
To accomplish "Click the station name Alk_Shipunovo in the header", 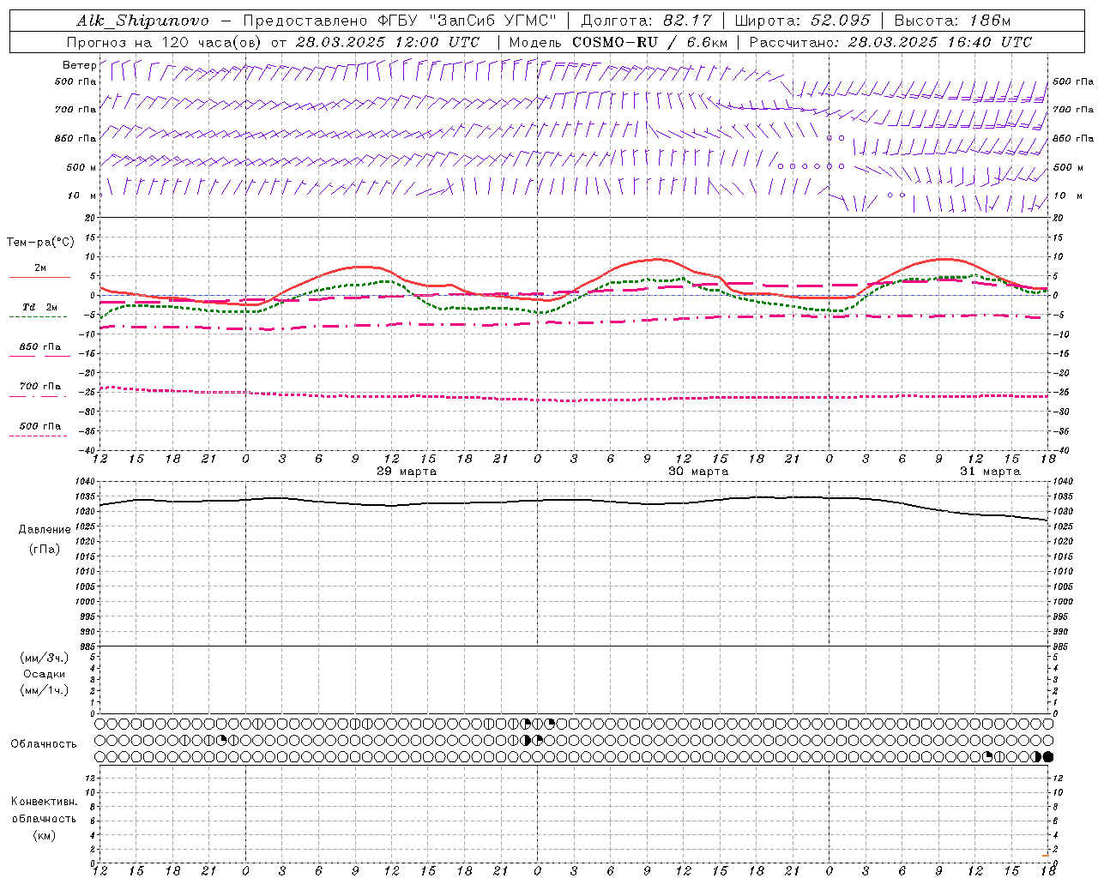I will 142,21.
